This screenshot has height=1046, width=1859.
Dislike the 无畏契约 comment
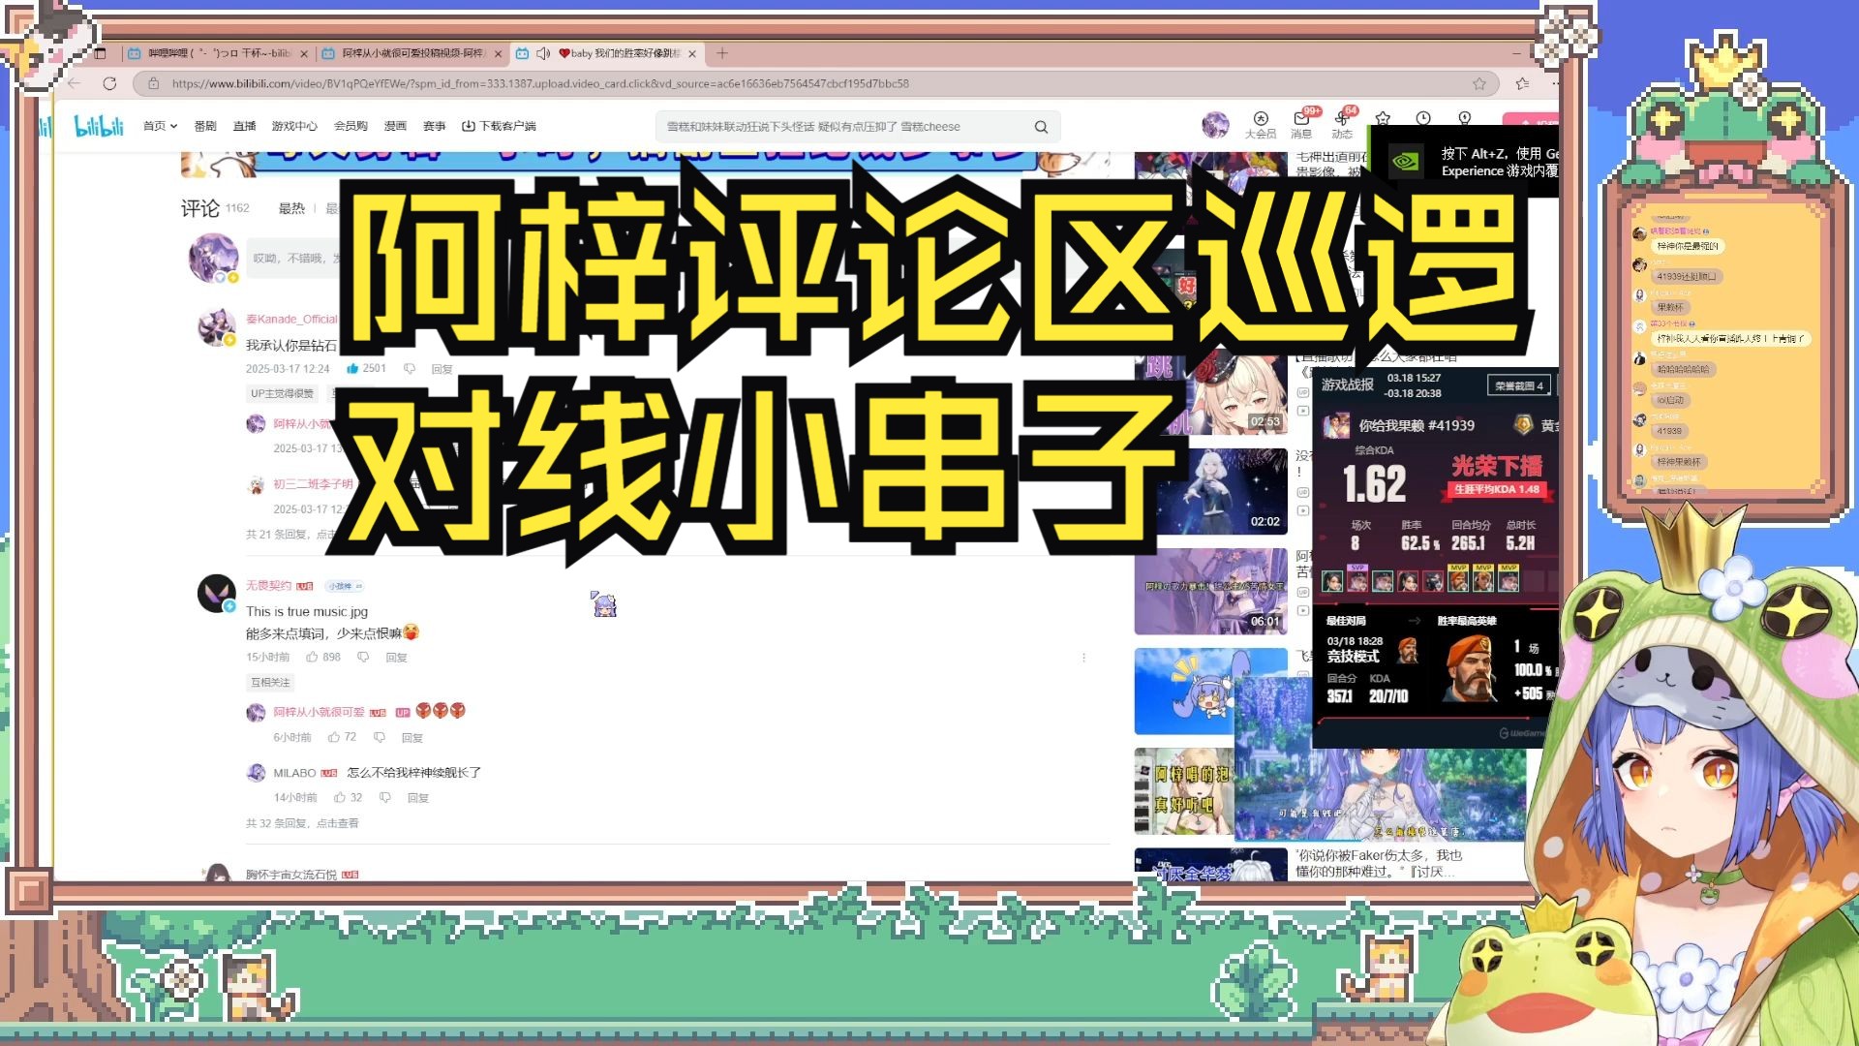click(x=363, y=657)
